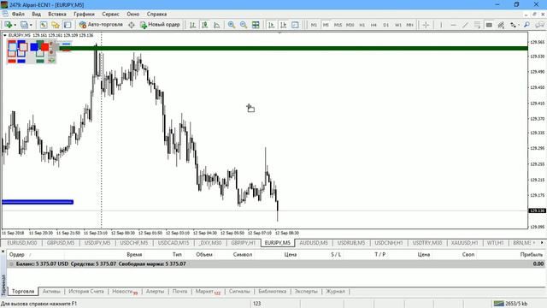Expand the Profiles dropdown arrow
The image size is (547, 308).
[x=31, y=25]
